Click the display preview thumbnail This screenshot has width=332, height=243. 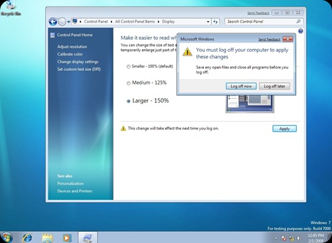[x=250, y=104]
